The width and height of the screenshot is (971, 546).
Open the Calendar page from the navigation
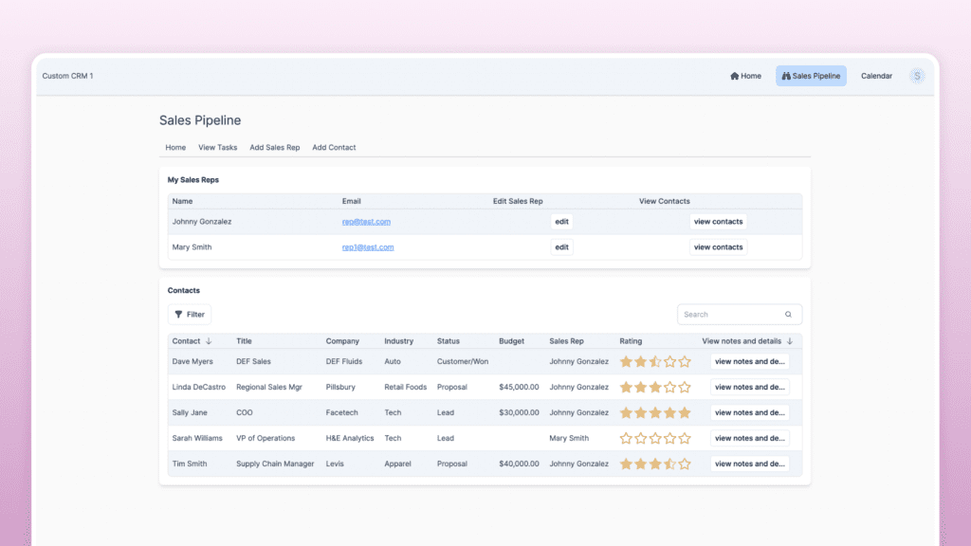pyautogui.click(x=875, y=76)
